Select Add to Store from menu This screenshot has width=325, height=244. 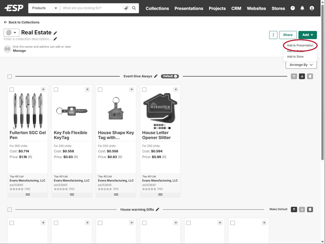(295, 57)
